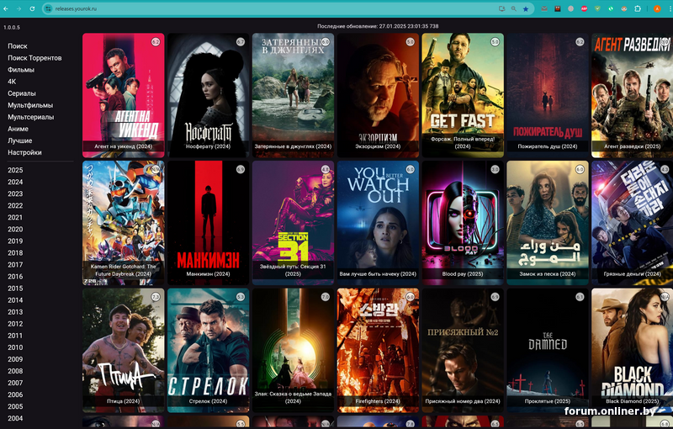Click the browser forward arrow

pos(19,8)
